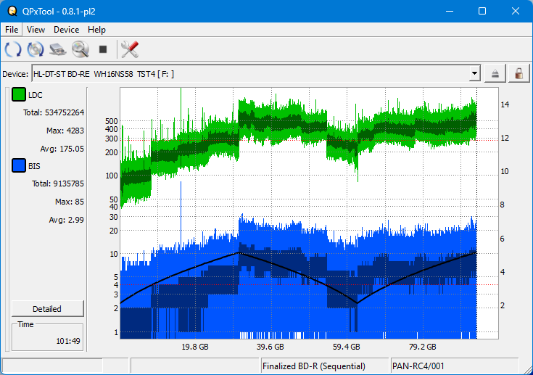This screenshot has width=533, height=375.
Task: Minimize the QPxTool window
Action: pyautogui.click(x=450, y=11)
